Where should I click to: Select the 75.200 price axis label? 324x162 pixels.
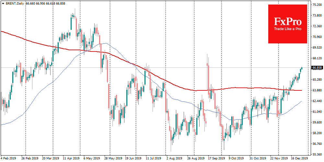click(317, 5)
